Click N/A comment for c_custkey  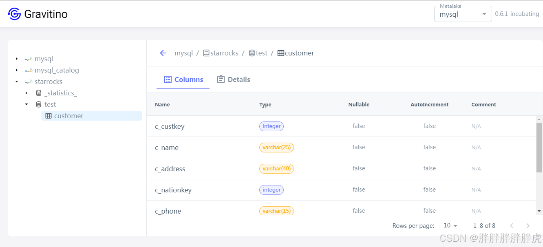click(476, 126)
